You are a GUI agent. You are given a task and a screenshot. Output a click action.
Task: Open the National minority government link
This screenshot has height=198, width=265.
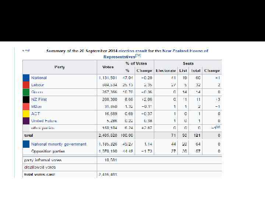tap(59, 144)
